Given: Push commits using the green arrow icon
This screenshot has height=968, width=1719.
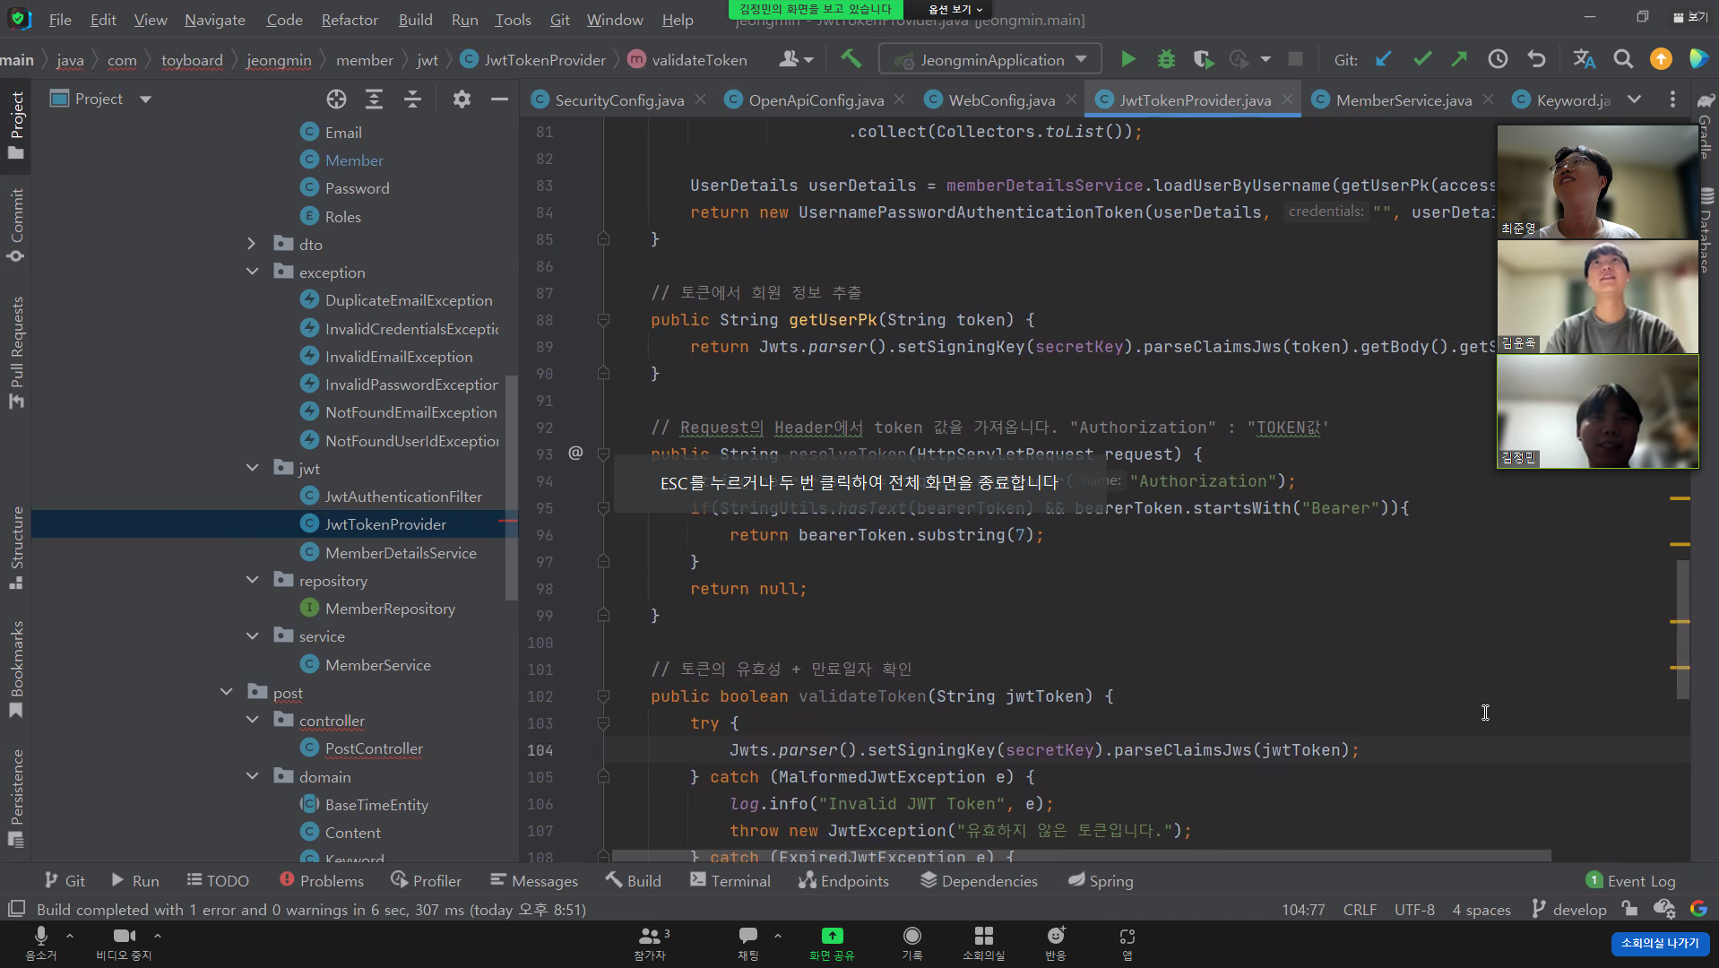Looking at the screenshot, I should click(x=1459, y=59).
